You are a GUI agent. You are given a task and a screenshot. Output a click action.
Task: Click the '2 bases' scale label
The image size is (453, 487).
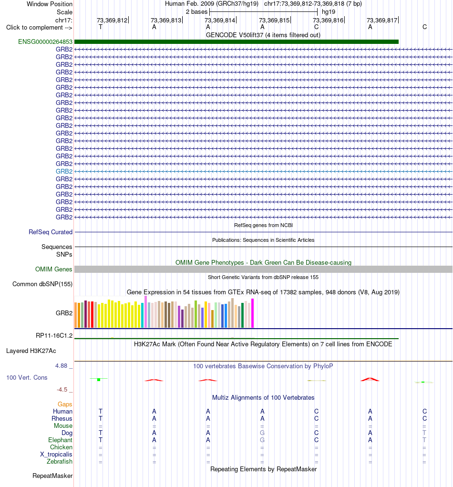pos(196,12)
